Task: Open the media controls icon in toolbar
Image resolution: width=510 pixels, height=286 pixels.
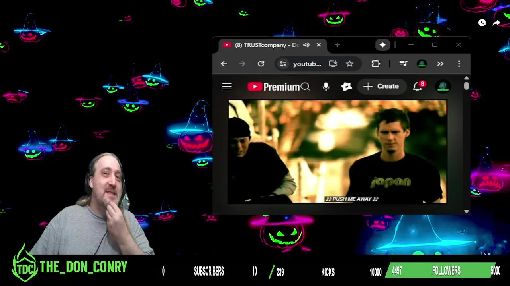Action: click(403, 64)
